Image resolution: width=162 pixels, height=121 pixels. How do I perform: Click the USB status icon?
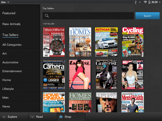point(136,2)
